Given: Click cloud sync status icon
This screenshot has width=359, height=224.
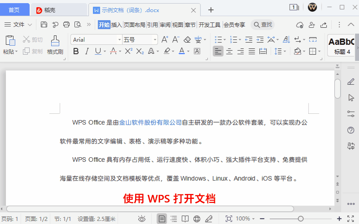Looking at the screenshot, I should pyautogui.click(x=300, y=25).
